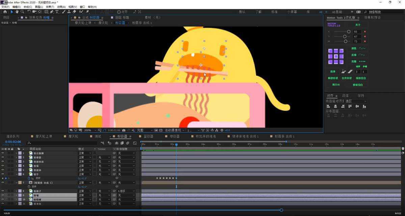The image size is (405, 216).
Task: Click align left edges icon in Align panel
Action: pyautogui.click(x=328, y=106)
